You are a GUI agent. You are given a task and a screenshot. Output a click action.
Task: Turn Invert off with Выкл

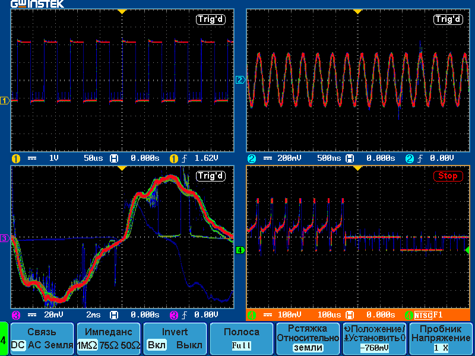(x=189, y=345)
